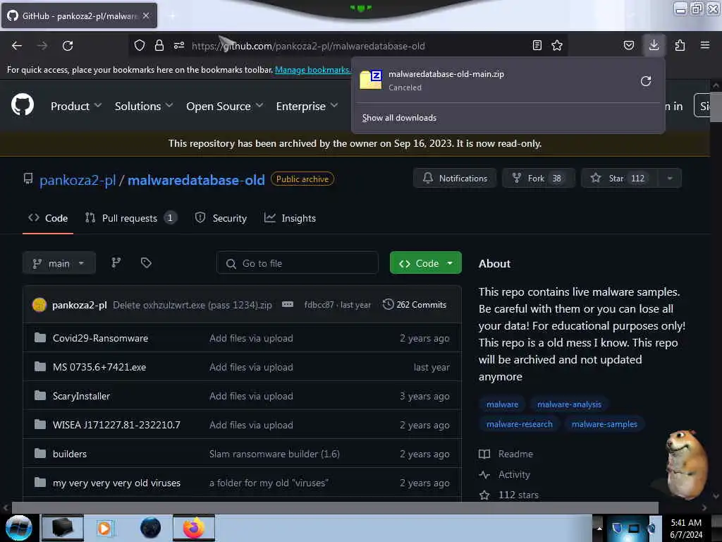The height and width of the screenshot is (542, 722).
Task: Switch to Security tab
Action: click(221, 218)
